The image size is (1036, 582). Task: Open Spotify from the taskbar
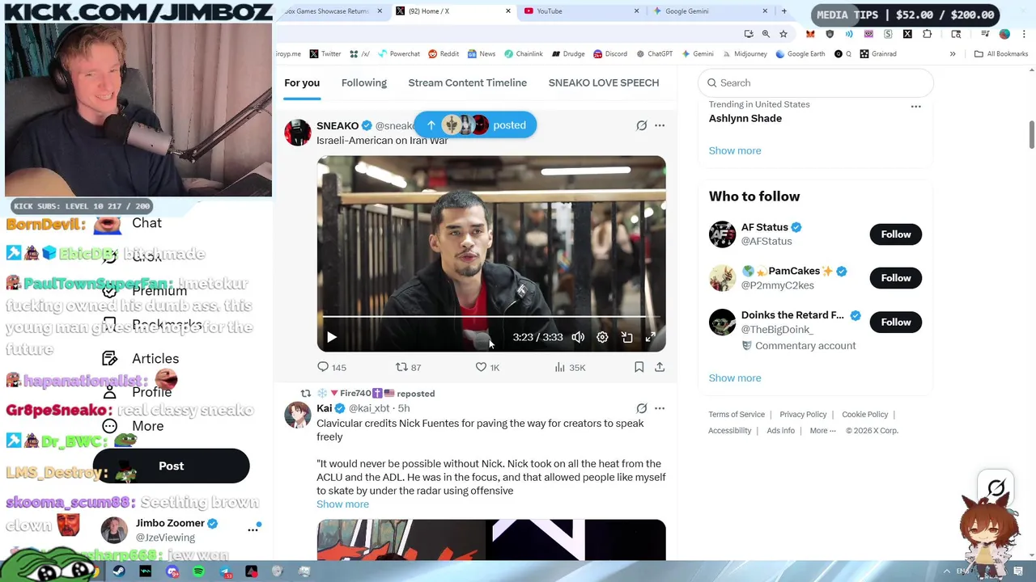pos(198,571)
